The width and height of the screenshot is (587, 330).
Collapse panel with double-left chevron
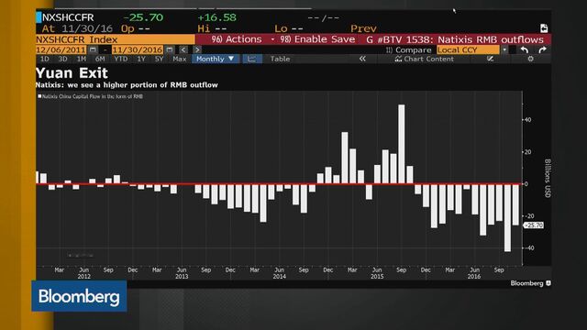[x=362, y=59]
